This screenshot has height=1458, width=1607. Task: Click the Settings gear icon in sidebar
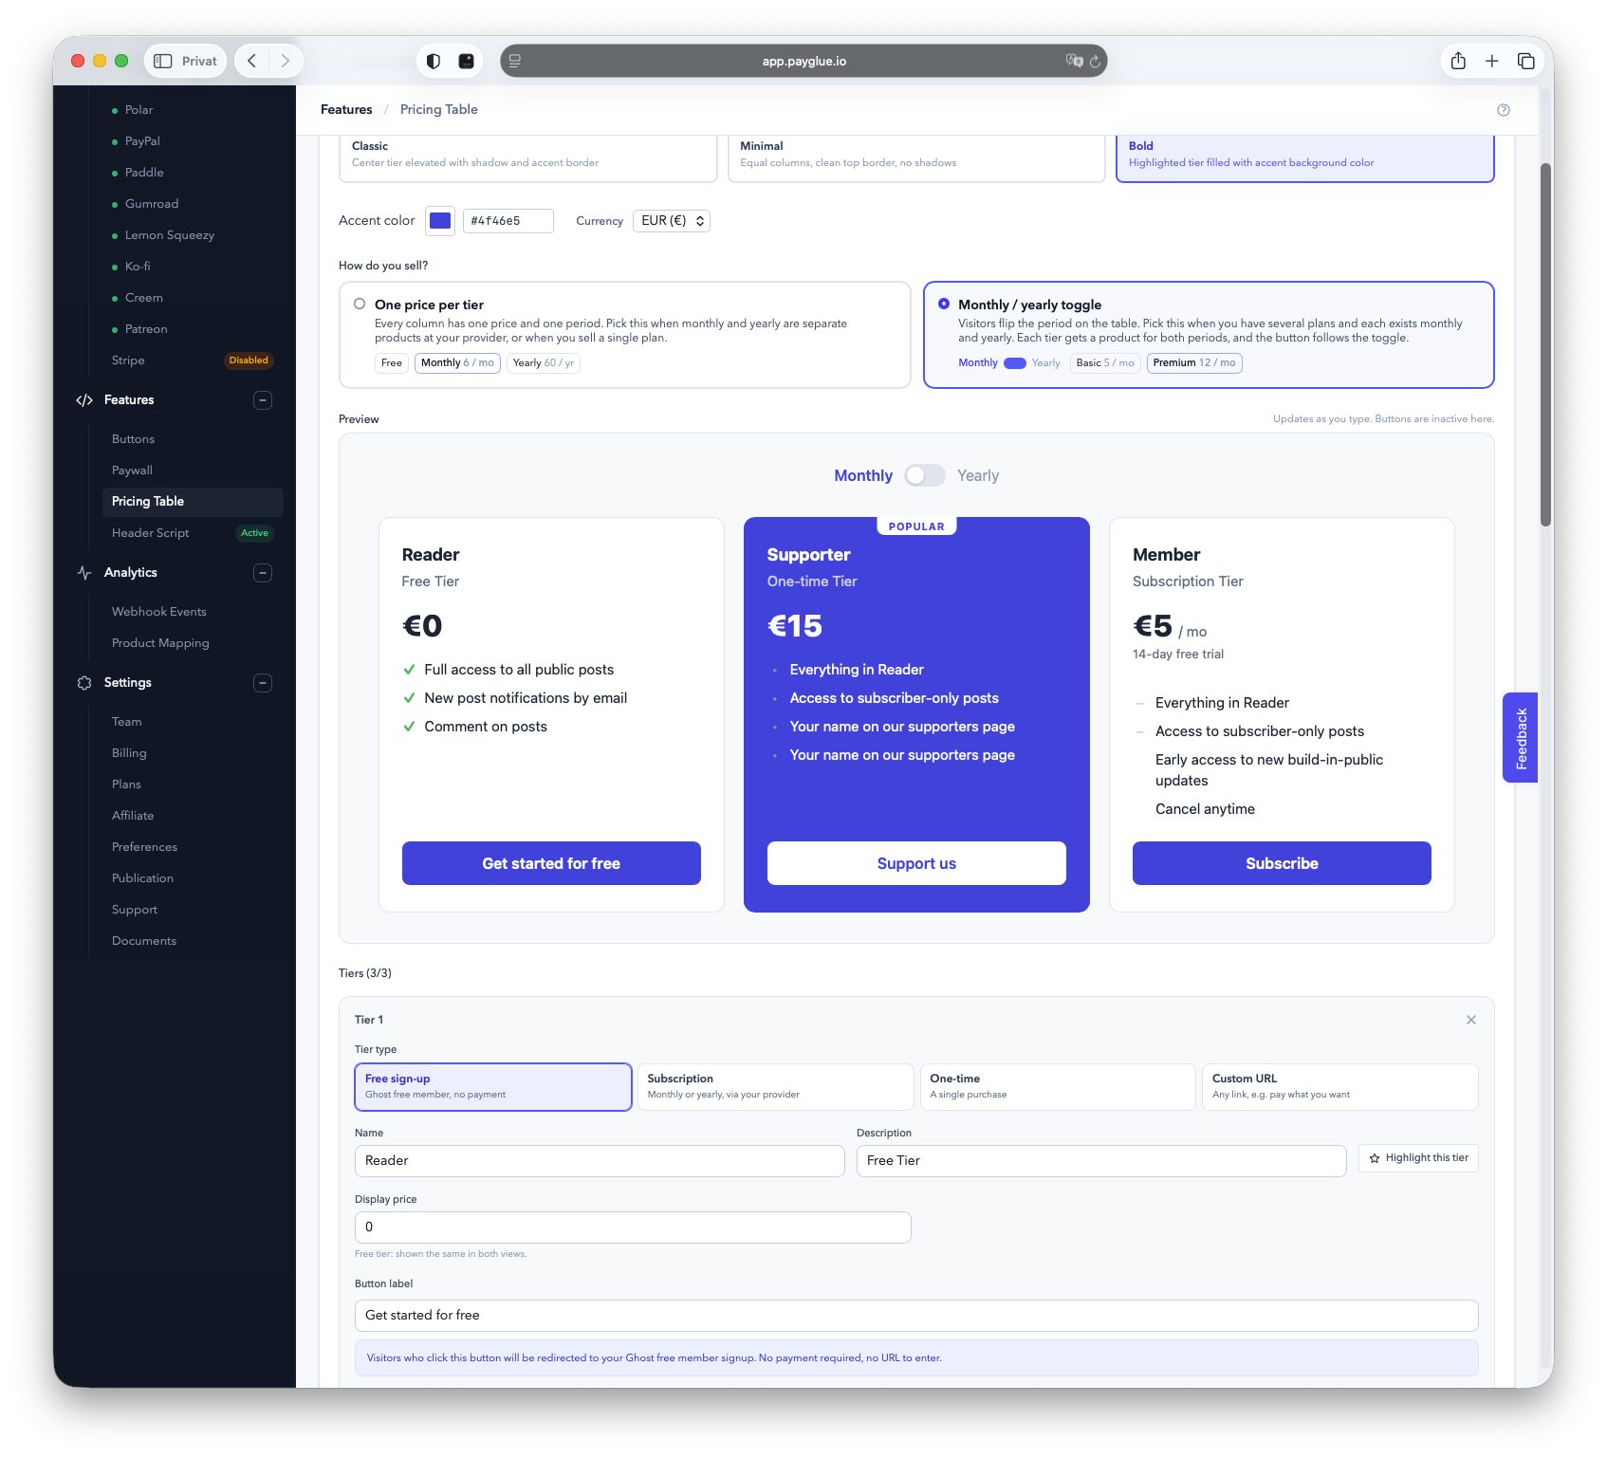tap(84, 683)
